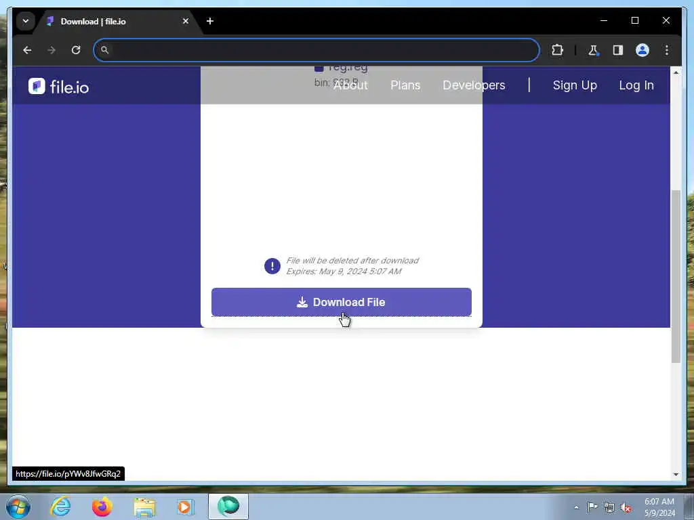Select the Download | file.io tab
The height and width of the screenshot is (520, 694).
click(117, 21)
